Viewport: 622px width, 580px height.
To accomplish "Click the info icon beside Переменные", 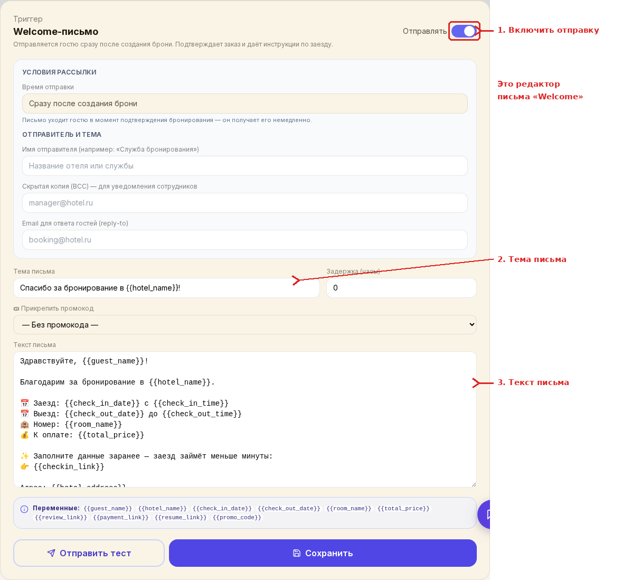I will tap(24, 509).
